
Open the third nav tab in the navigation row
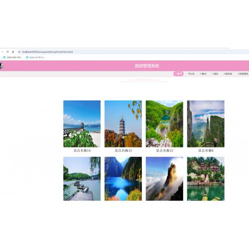pos(203,74)
